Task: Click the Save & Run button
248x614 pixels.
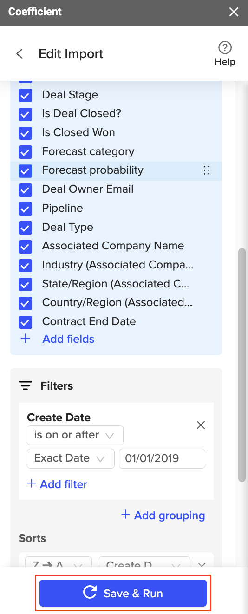Action: 123,593
